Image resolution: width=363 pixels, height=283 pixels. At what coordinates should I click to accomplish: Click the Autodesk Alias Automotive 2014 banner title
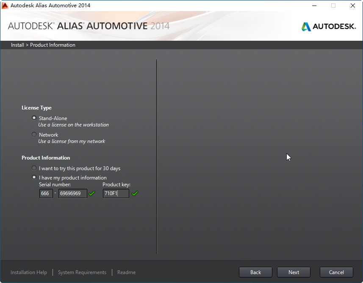click(x=89, y=26)
